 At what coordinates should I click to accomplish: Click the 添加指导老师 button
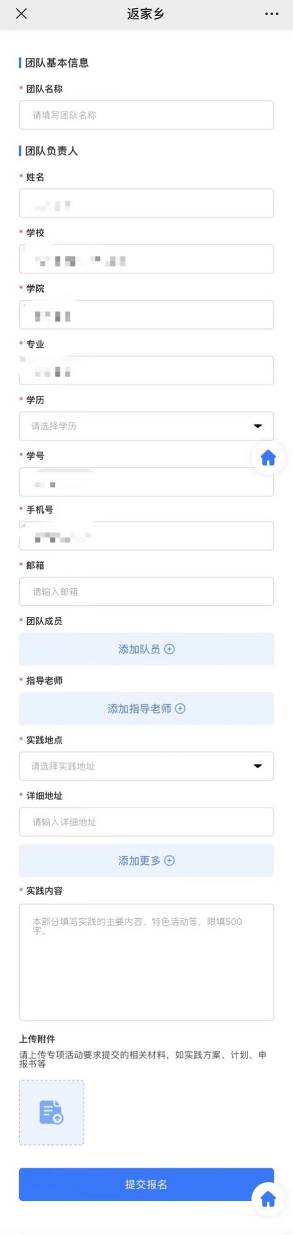pos(146,708)
